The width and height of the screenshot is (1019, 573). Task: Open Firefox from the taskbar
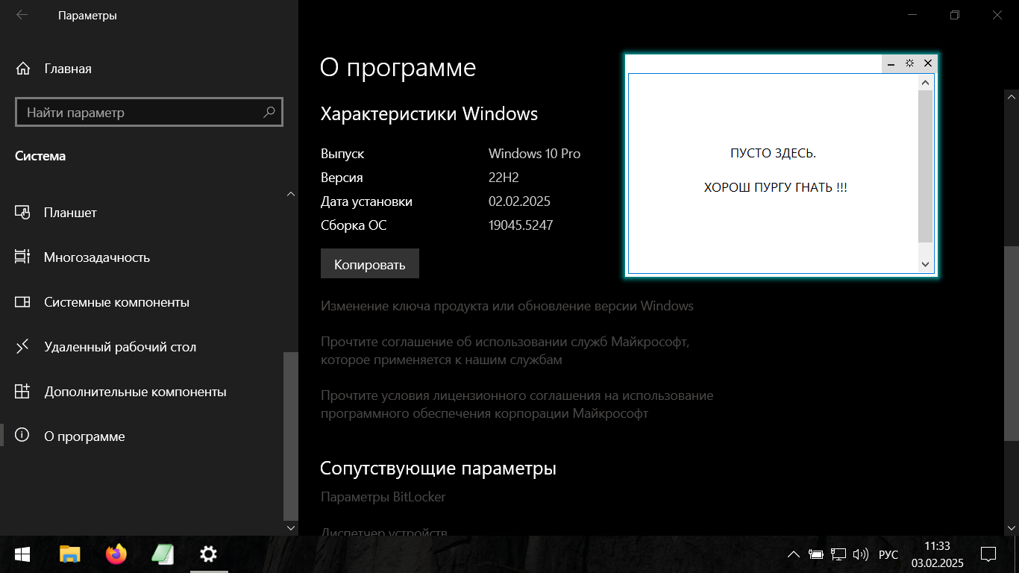116,554
